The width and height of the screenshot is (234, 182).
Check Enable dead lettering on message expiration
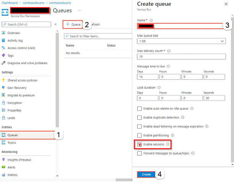[x=140, y=126]
